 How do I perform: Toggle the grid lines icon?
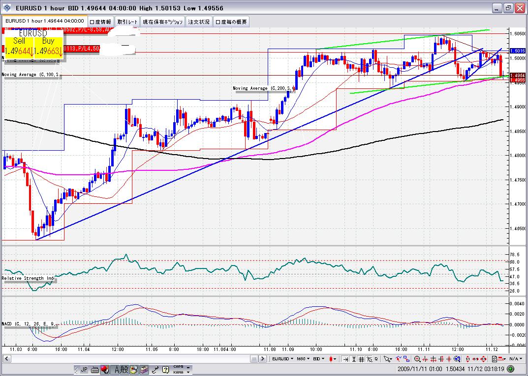click(361, 359)
